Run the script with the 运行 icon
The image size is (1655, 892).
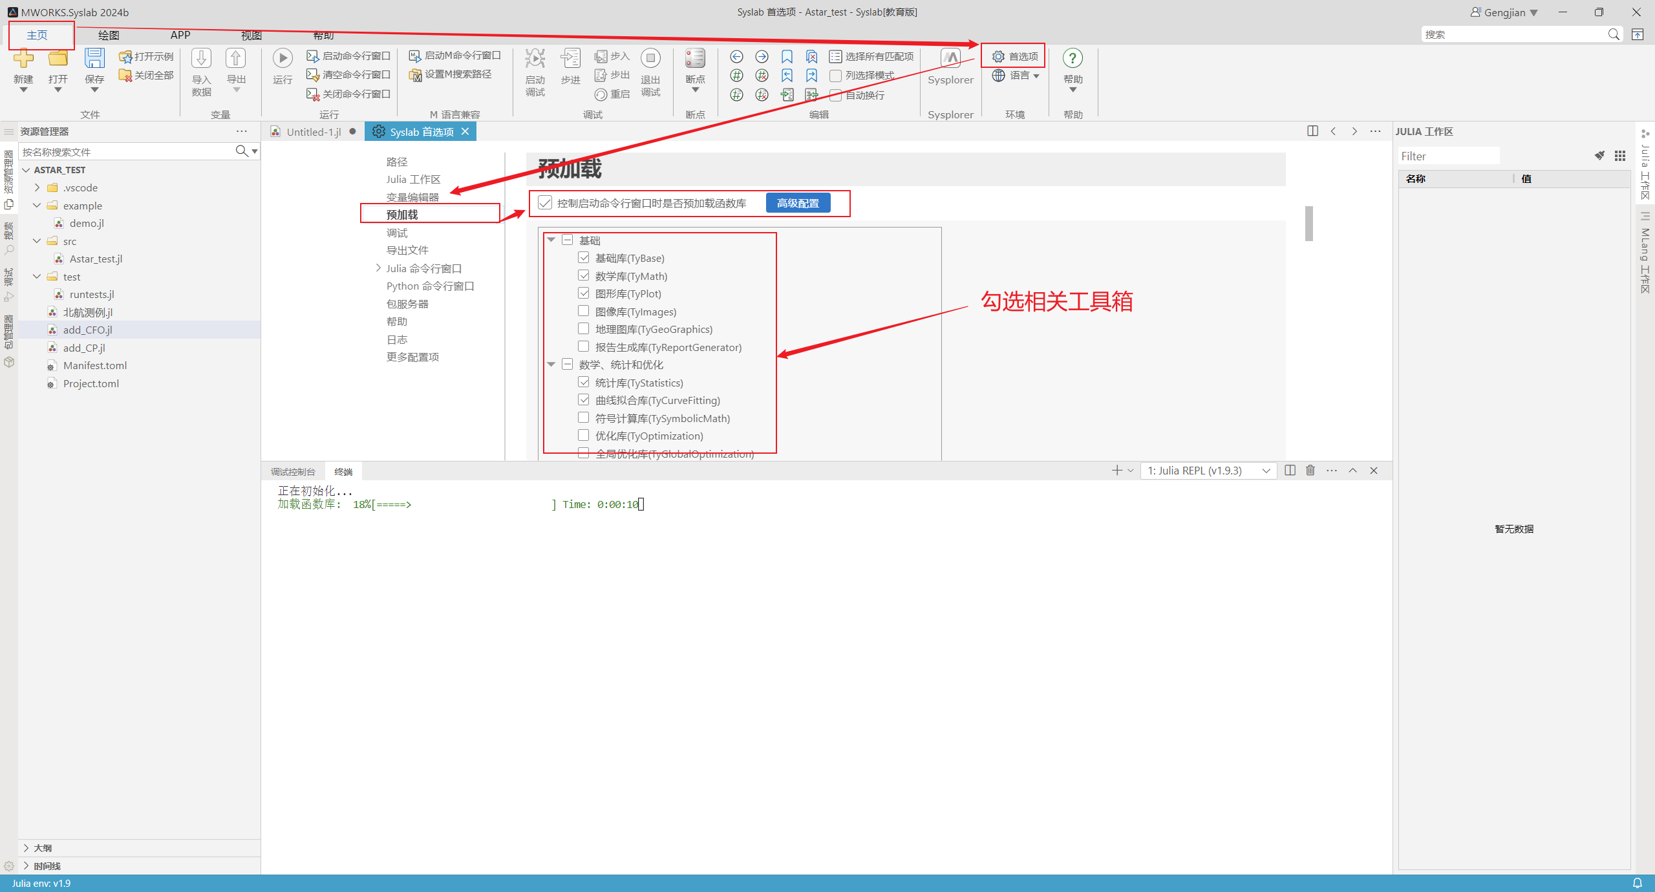tap(283, 58)
